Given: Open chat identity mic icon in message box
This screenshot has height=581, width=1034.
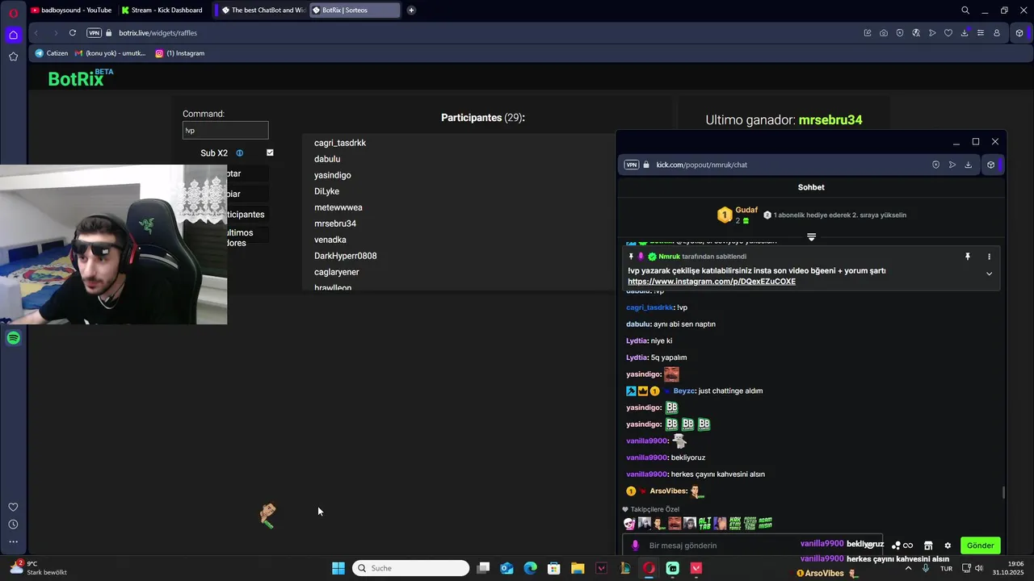Looking at the screenshot, I should (635, 545).
